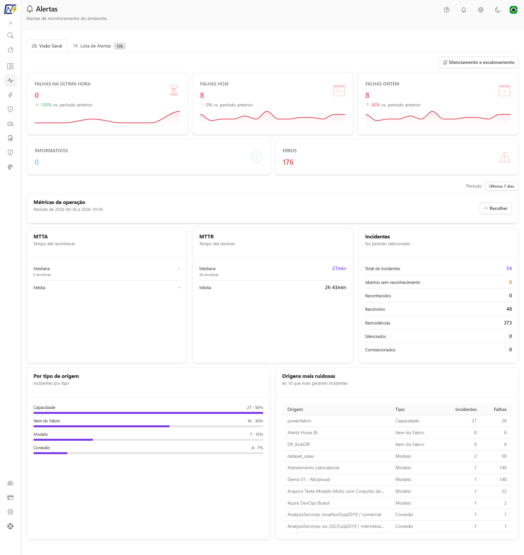Open the fingerprint sidebar icon
The width and height of the screenshot is (524, 555).
10,167
